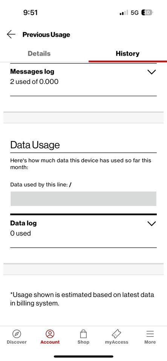Tap the 5G signal status indicator
This screenshot has width=167, height=361.
coord(135,13)
